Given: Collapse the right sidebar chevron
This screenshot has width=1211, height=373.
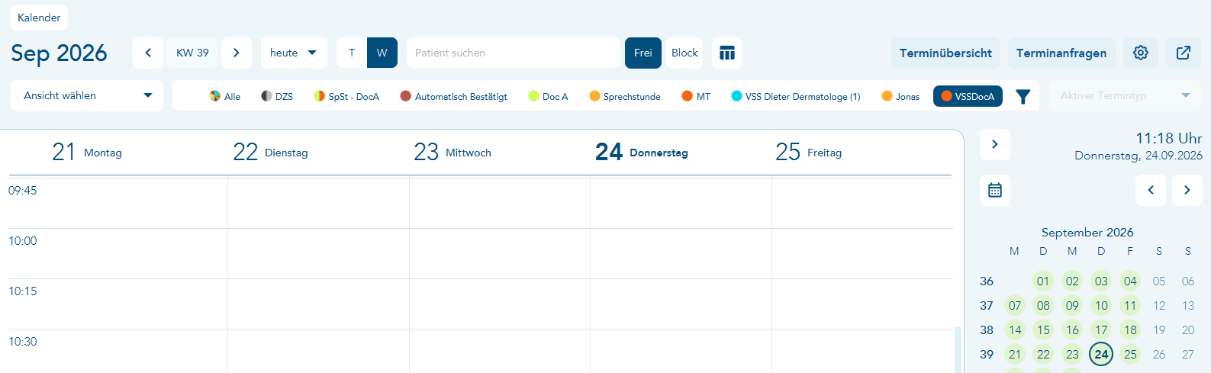Looking at the screenshot, I should 995,144.
